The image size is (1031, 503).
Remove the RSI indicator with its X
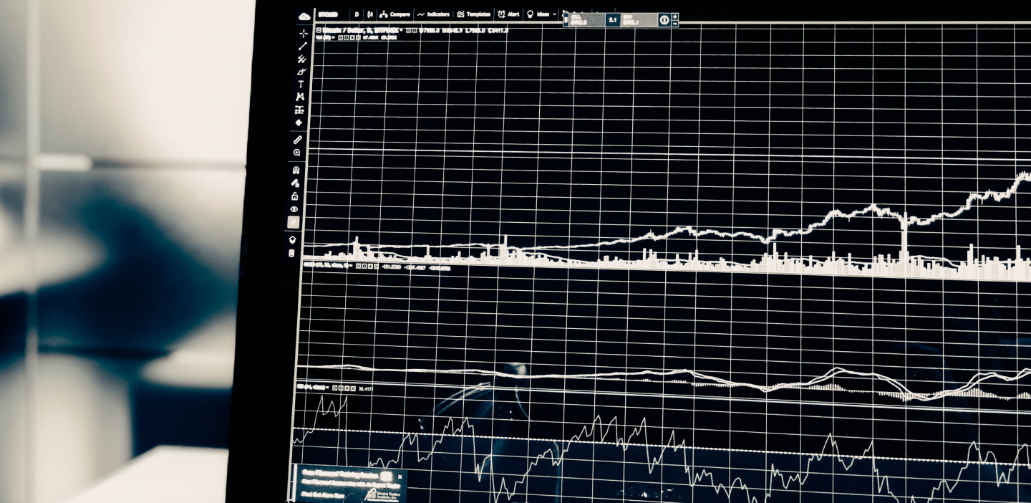pyautogui.click(x=353, y=388)
